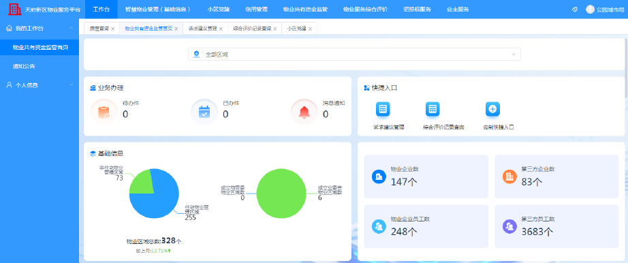This screenshot has height=263, width=628.
Task: Click the location pin icon in region selector
Action: point(196,54)
